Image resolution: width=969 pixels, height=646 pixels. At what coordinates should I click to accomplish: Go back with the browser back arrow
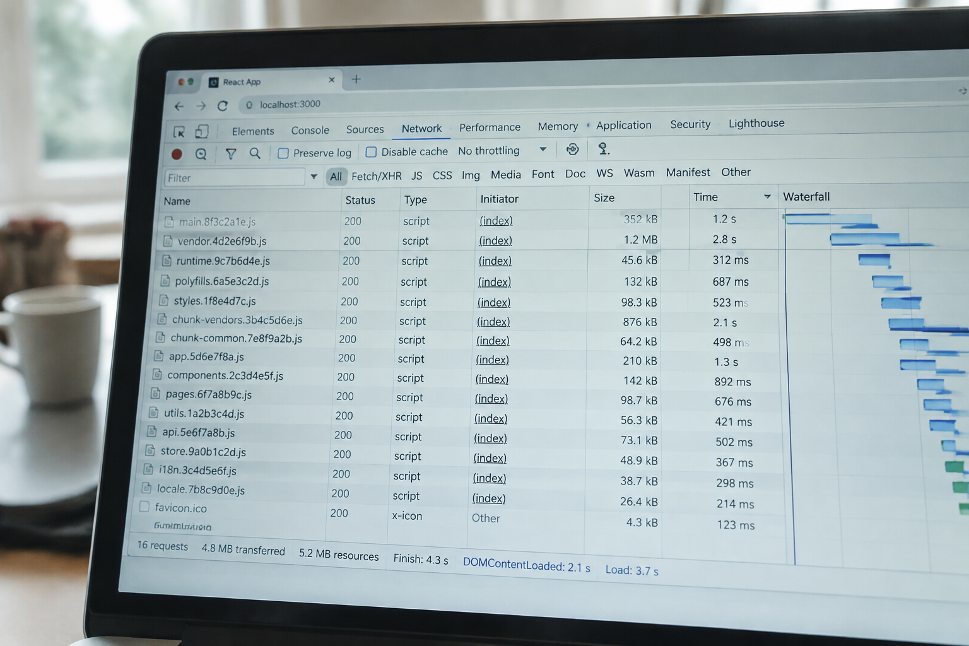click(x=179, y=107)
